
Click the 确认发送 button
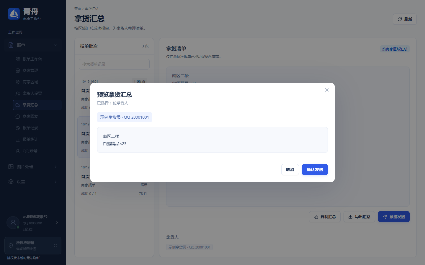(315, 170)
